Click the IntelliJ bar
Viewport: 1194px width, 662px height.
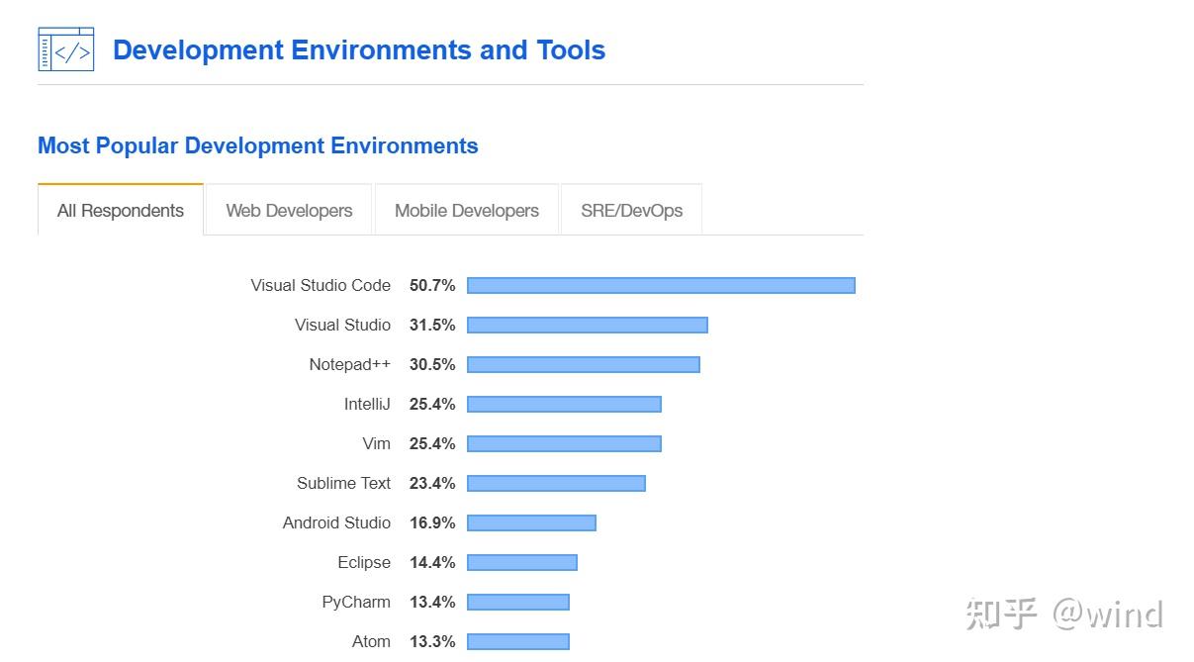pos(563,404)
